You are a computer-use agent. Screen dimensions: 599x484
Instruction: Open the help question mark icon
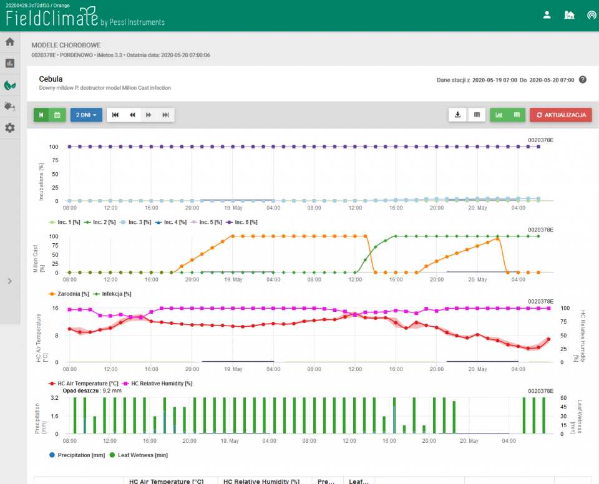click(x=583, y=80)
